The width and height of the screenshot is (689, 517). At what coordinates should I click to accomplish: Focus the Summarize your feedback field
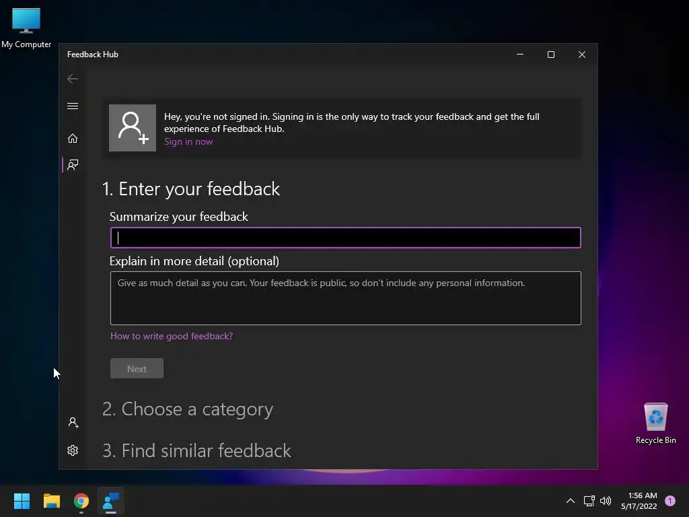pos(345,238)
